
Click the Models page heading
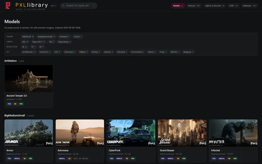(12, 22)
